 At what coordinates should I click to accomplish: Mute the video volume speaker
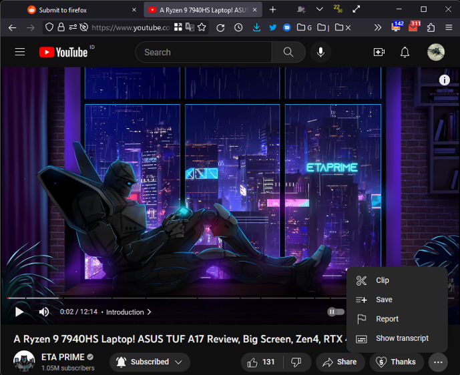(44, 312)
